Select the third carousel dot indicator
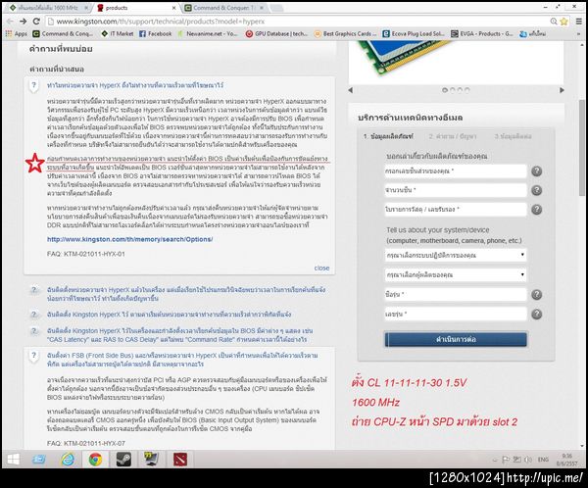The height and width of the screenshot is (488, 588). pyautogui.click(x=460, y=90)
